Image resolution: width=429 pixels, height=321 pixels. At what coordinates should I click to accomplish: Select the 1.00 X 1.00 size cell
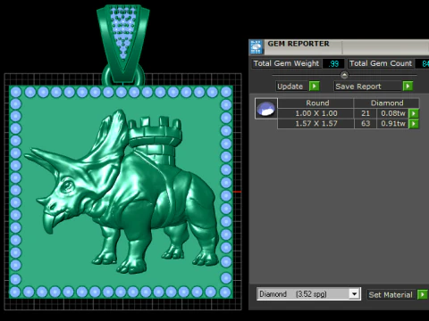[x=315, y=113]
